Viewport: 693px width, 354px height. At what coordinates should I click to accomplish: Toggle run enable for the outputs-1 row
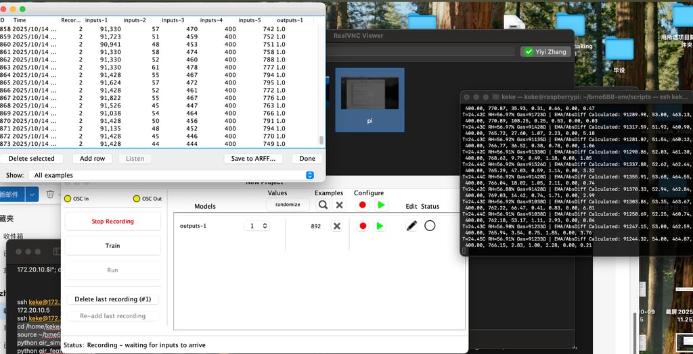click(379, 226)
